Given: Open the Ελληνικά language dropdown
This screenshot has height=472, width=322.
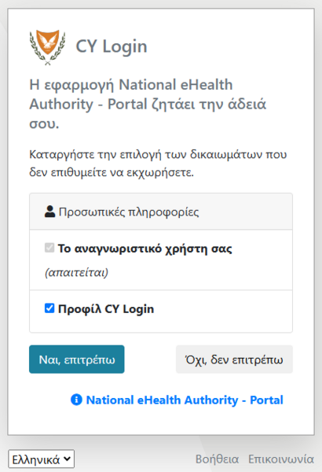Looking at the screenshot, I should click(x=41, y=459).
